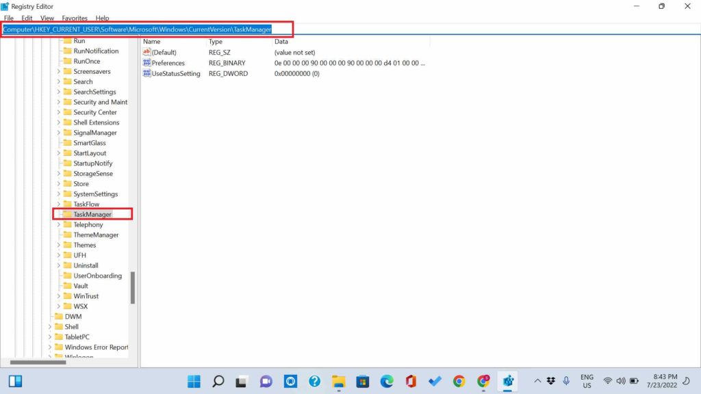Expand the TabletPC key

49,337
